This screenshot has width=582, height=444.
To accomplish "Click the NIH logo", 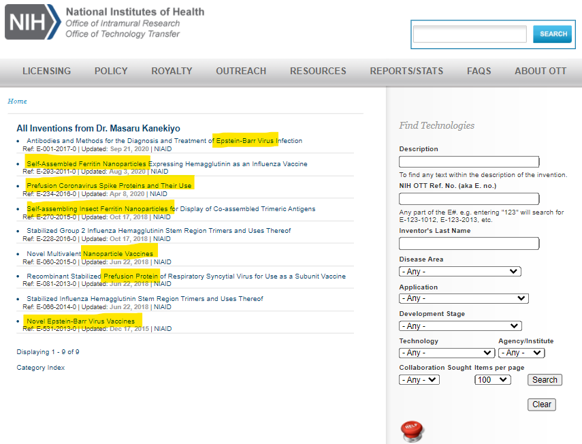I will pos(33,22).
